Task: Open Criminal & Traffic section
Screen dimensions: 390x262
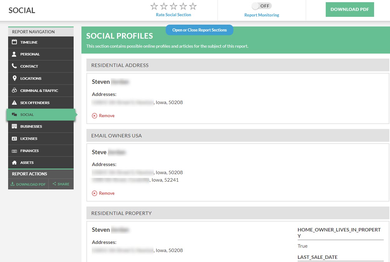Action: pyautogui.click(x=41, y=91)
